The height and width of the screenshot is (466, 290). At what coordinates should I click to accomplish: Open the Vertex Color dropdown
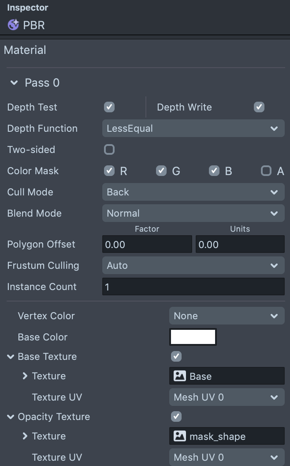click(x=227, y=316)
